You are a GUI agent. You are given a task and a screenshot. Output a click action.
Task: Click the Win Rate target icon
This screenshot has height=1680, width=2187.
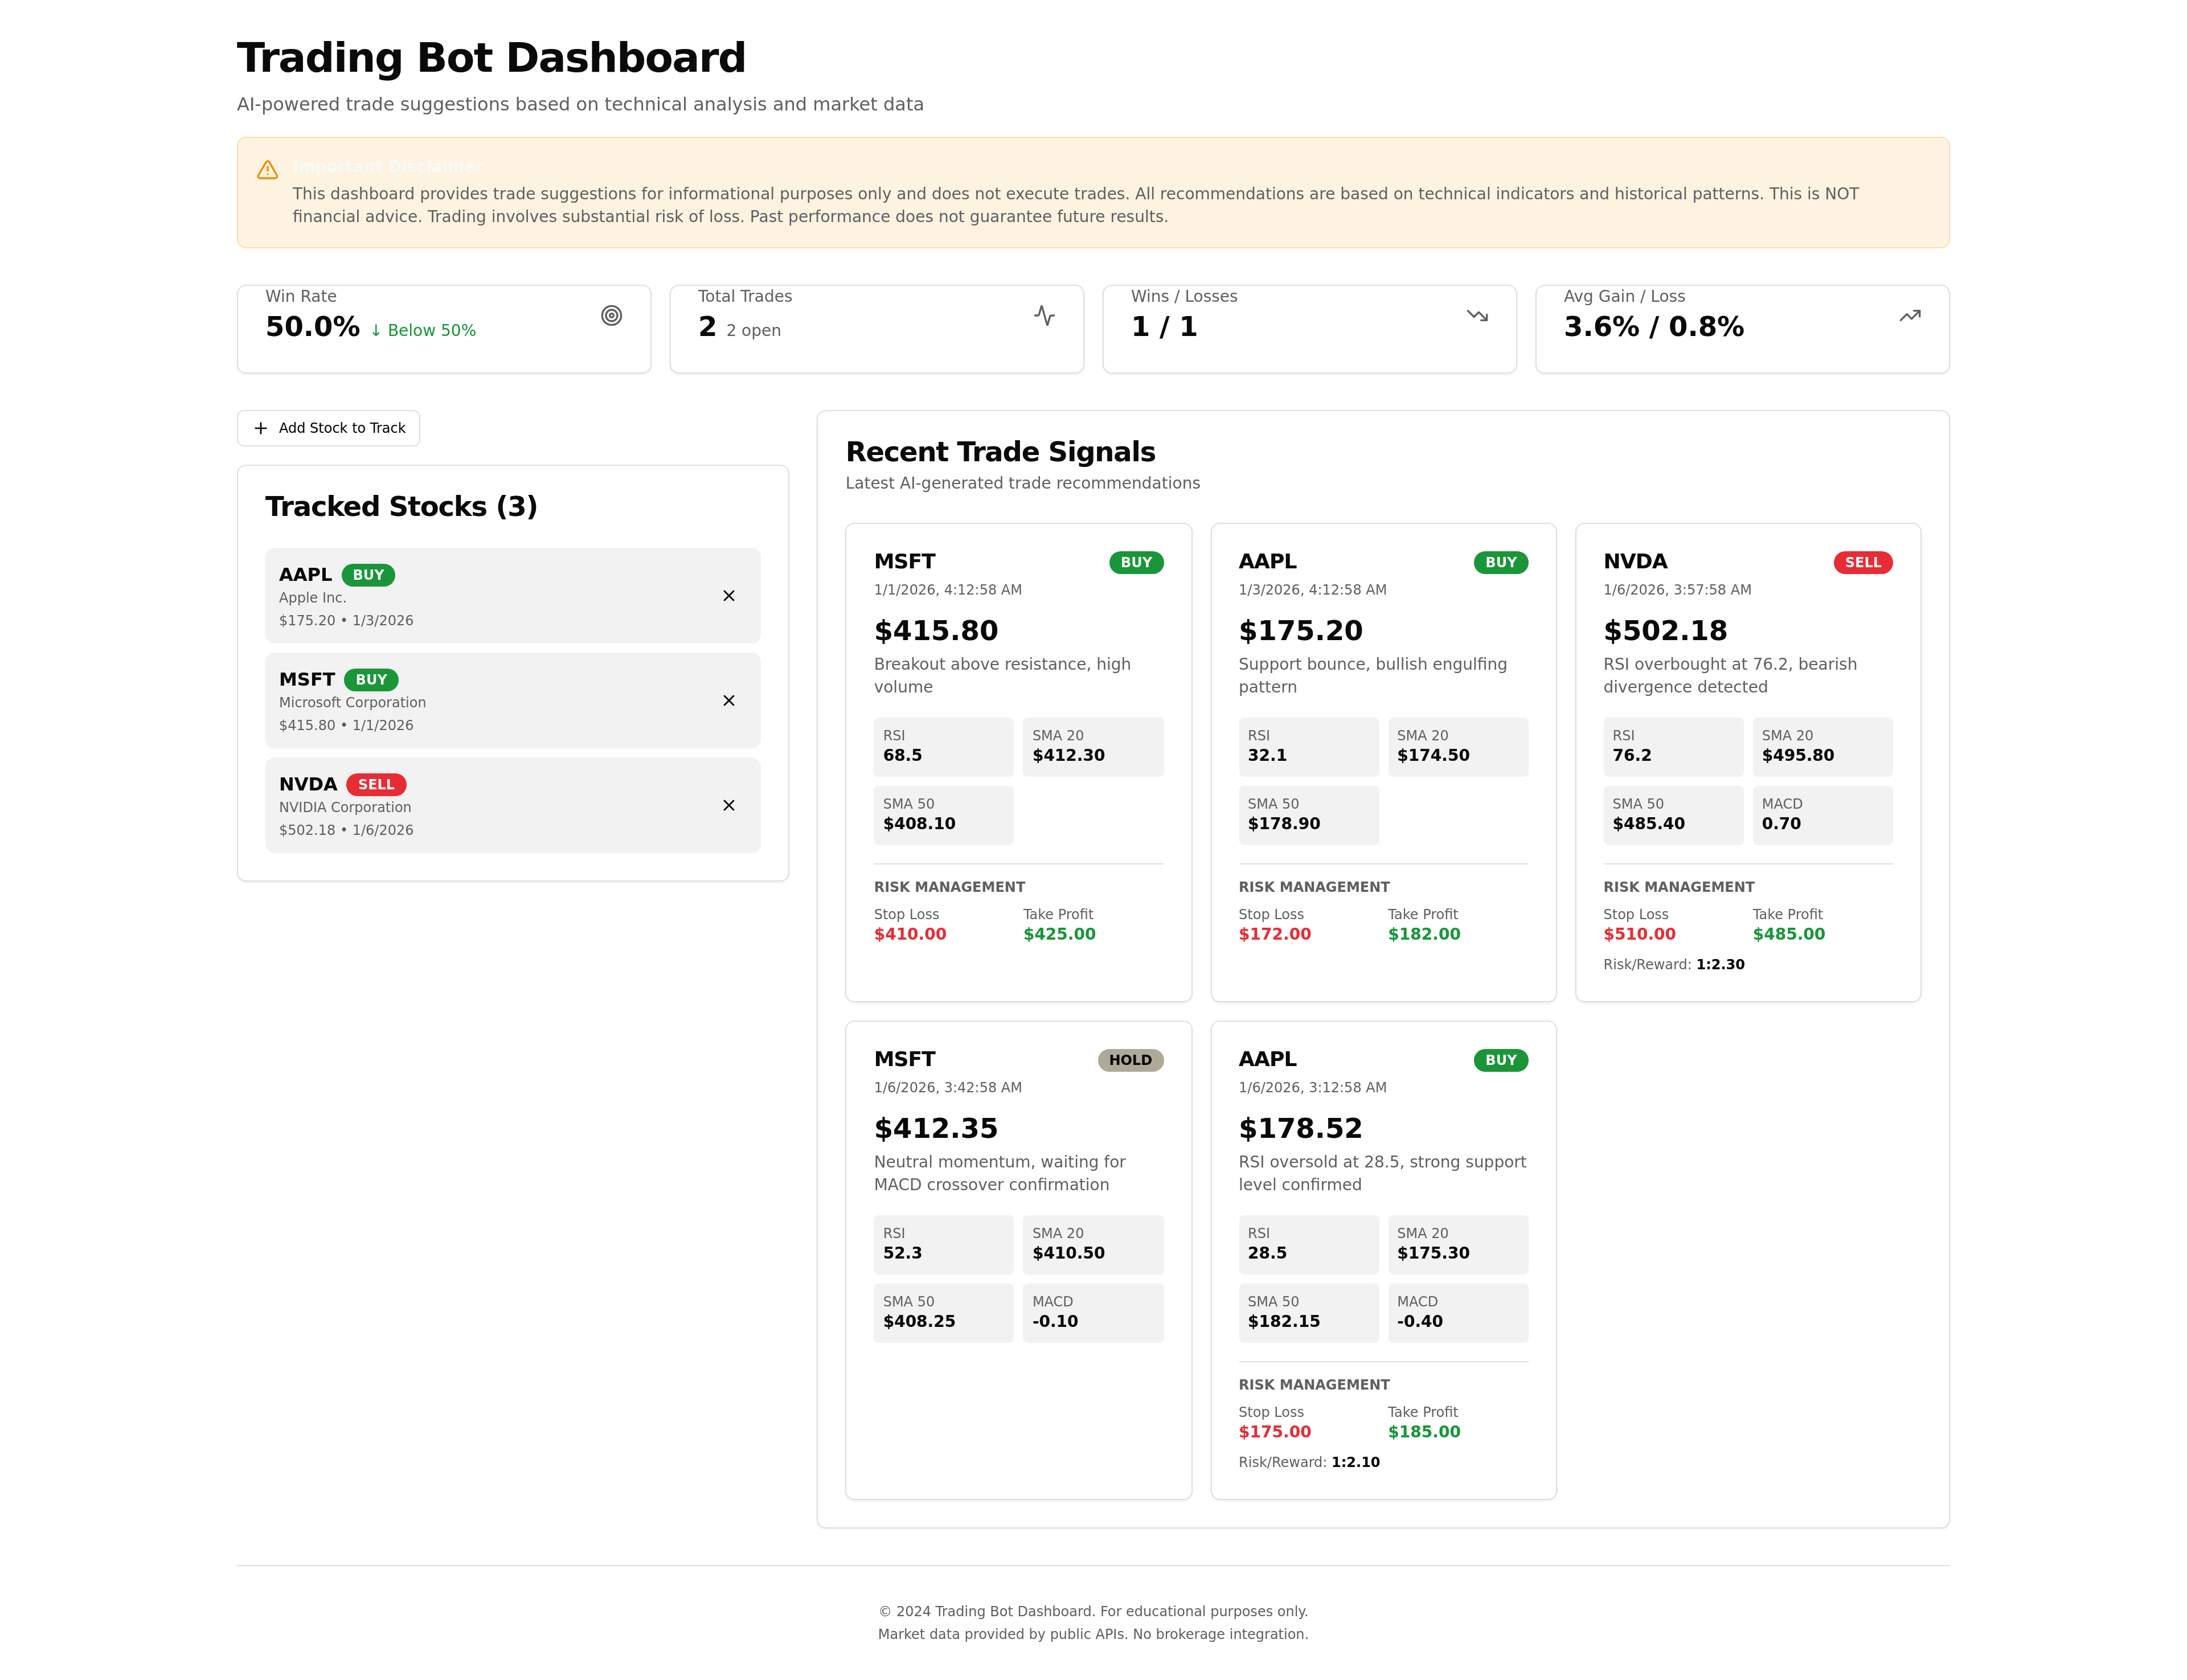tap(611, 316)
